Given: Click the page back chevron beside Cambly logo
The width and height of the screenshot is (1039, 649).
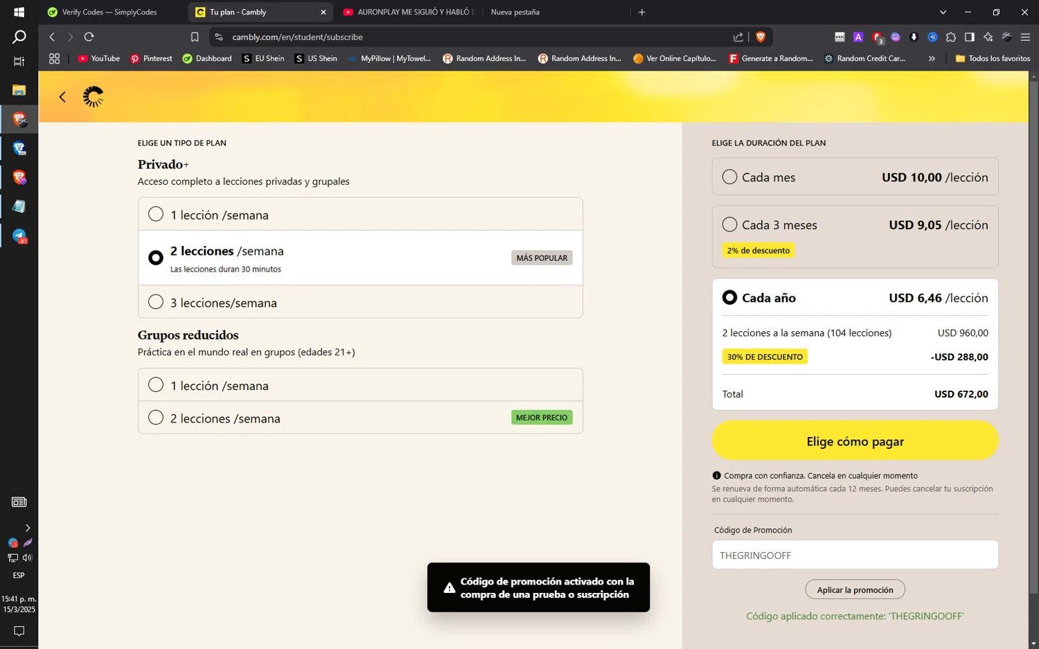Looking at the screenshot, I should tap(62, 97).
